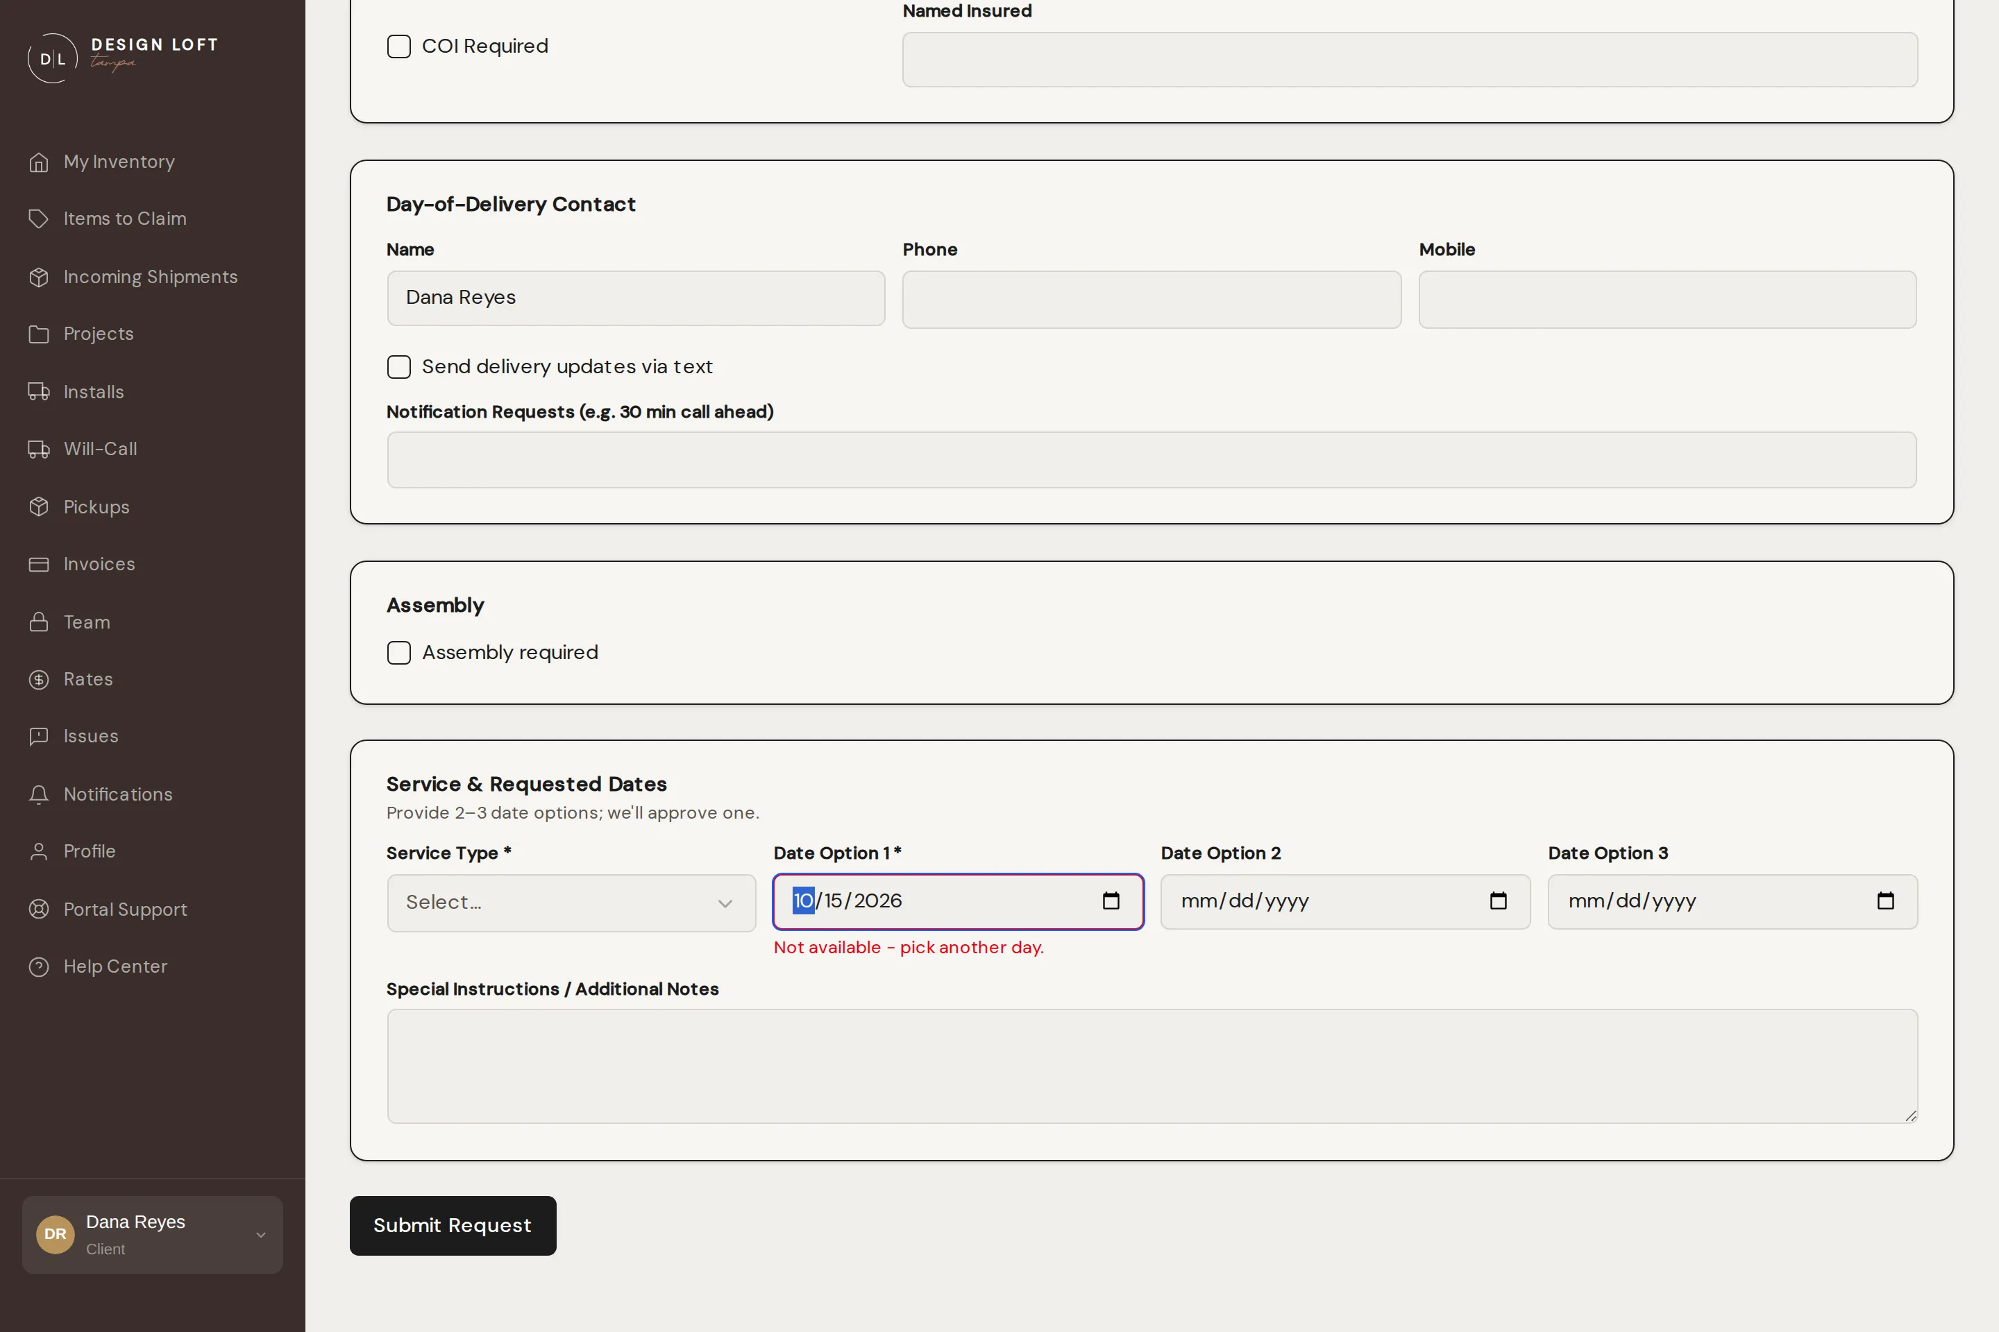
Task: Click the Portal Support lifebuoy icon
Action: point(38,909)
